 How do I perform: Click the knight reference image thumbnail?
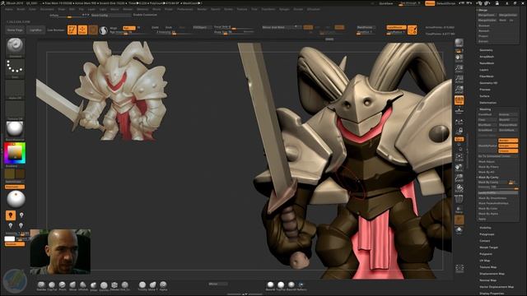tap(101, 90)
